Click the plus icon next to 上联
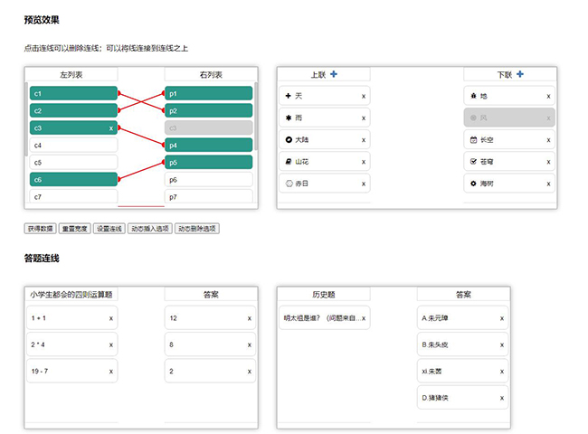The width and height of the screenshot is (588, 434). [x=335, y=74]
